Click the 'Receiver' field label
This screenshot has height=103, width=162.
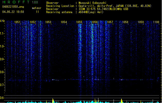[52, 9]
